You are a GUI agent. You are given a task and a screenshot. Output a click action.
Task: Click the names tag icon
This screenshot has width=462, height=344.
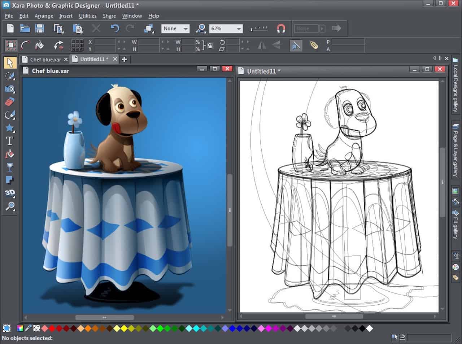click(x=314, y=45)
